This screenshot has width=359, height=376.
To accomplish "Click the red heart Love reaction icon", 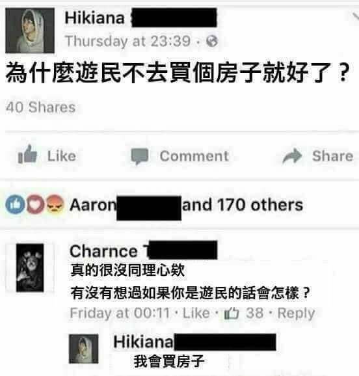I will click(36, 204).
